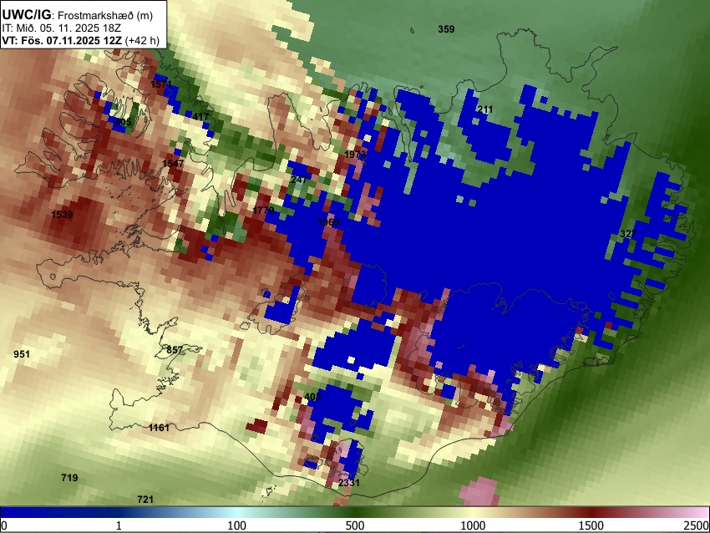Click the 721 label
710x533 pixels.
pyautogui.click(x=145, y=500)
